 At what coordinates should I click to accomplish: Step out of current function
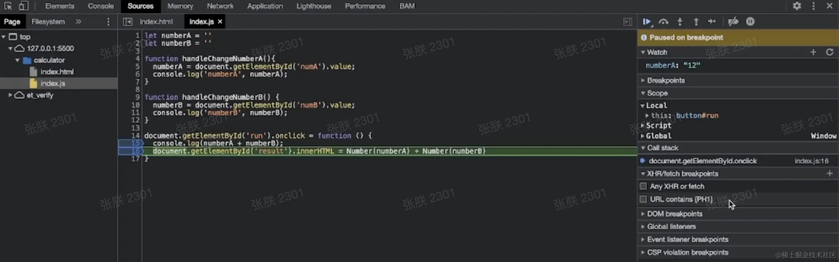click(x=696, y=22)
